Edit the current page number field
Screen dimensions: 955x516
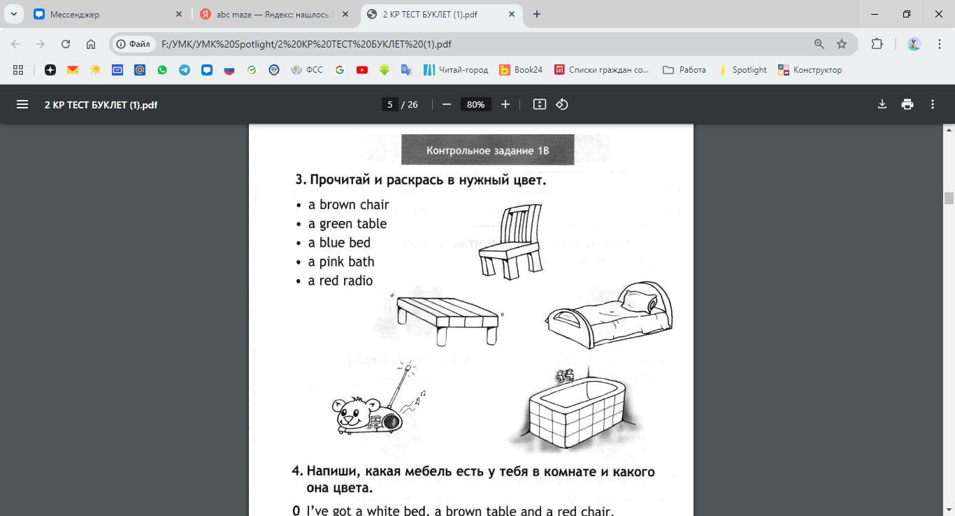390,104
